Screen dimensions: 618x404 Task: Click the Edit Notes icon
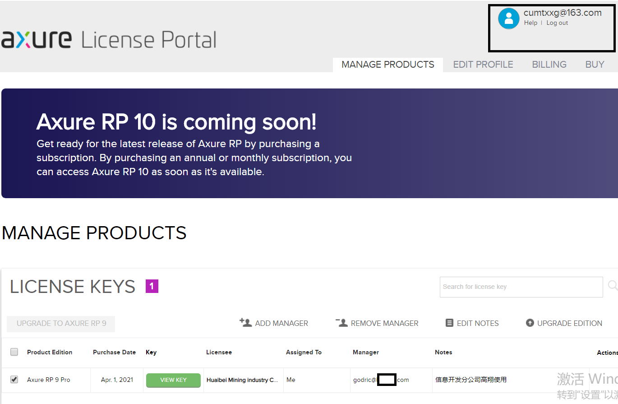click(449, 322)
